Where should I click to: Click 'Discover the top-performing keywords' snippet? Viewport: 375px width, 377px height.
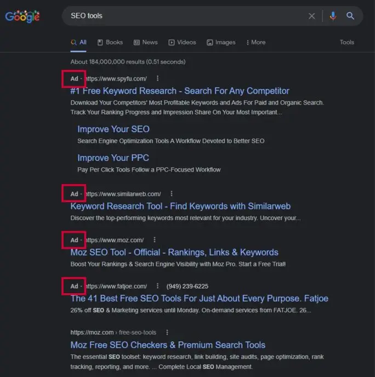click(185, 218)
